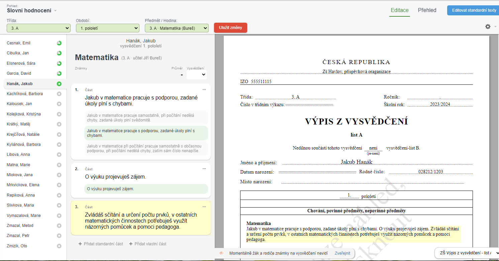Click status circle next to Krátký, Matěj
Screen dimensions: 499x261
(x=59, y=124)
